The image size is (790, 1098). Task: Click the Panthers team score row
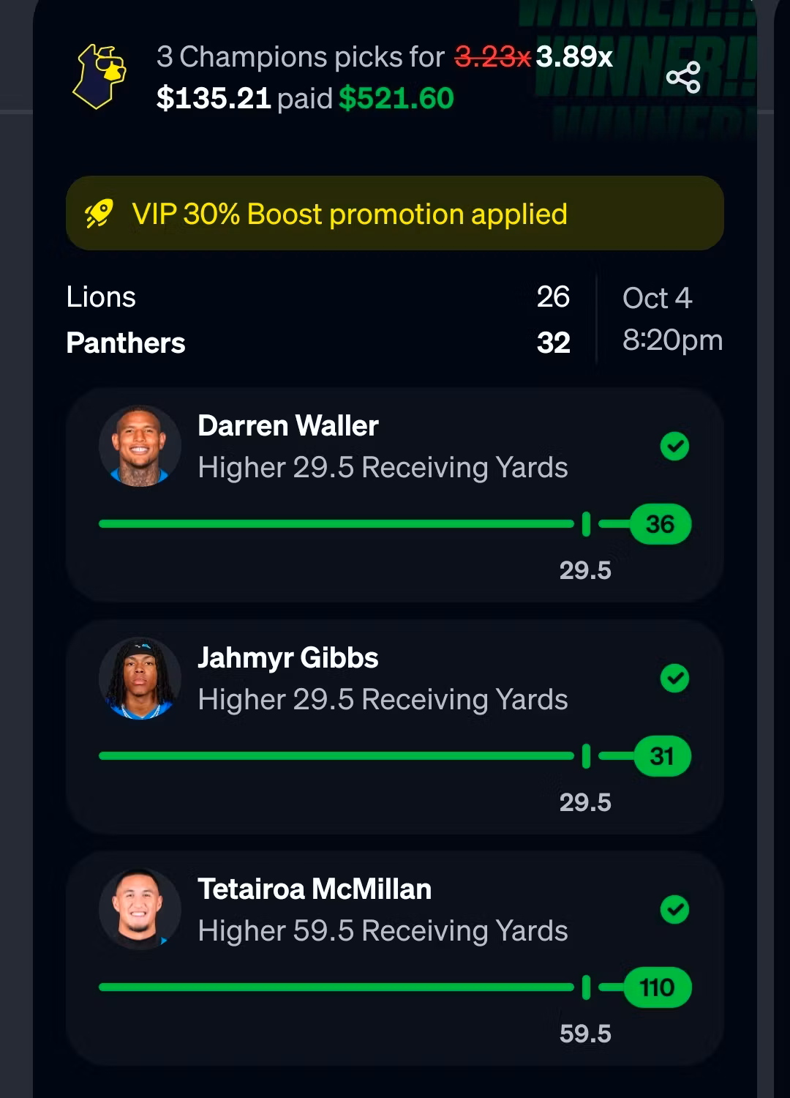[318, 343]
